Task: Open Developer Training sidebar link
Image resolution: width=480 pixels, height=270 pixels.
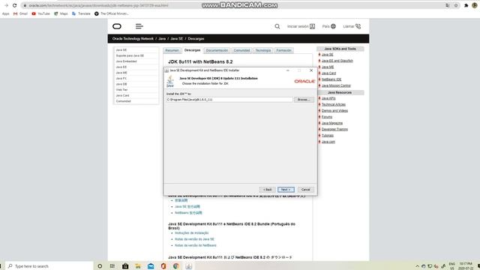Action: (334, 130)
